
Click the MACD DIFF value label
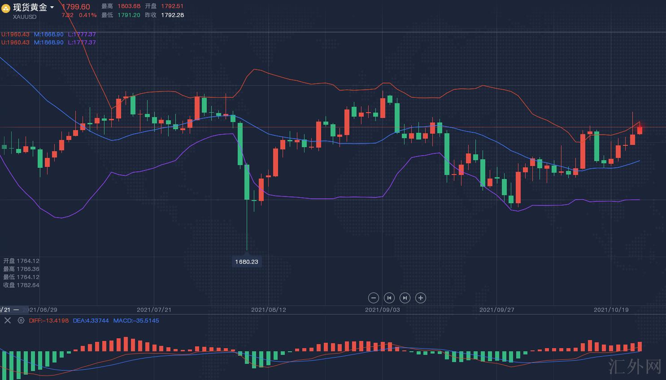point(49,320)
